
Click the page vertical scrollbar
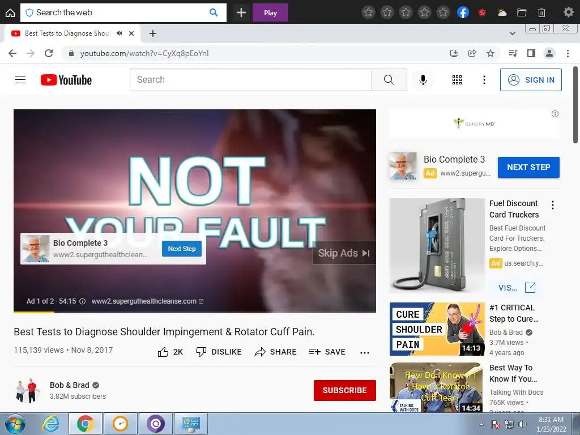[x=575, y=105]
